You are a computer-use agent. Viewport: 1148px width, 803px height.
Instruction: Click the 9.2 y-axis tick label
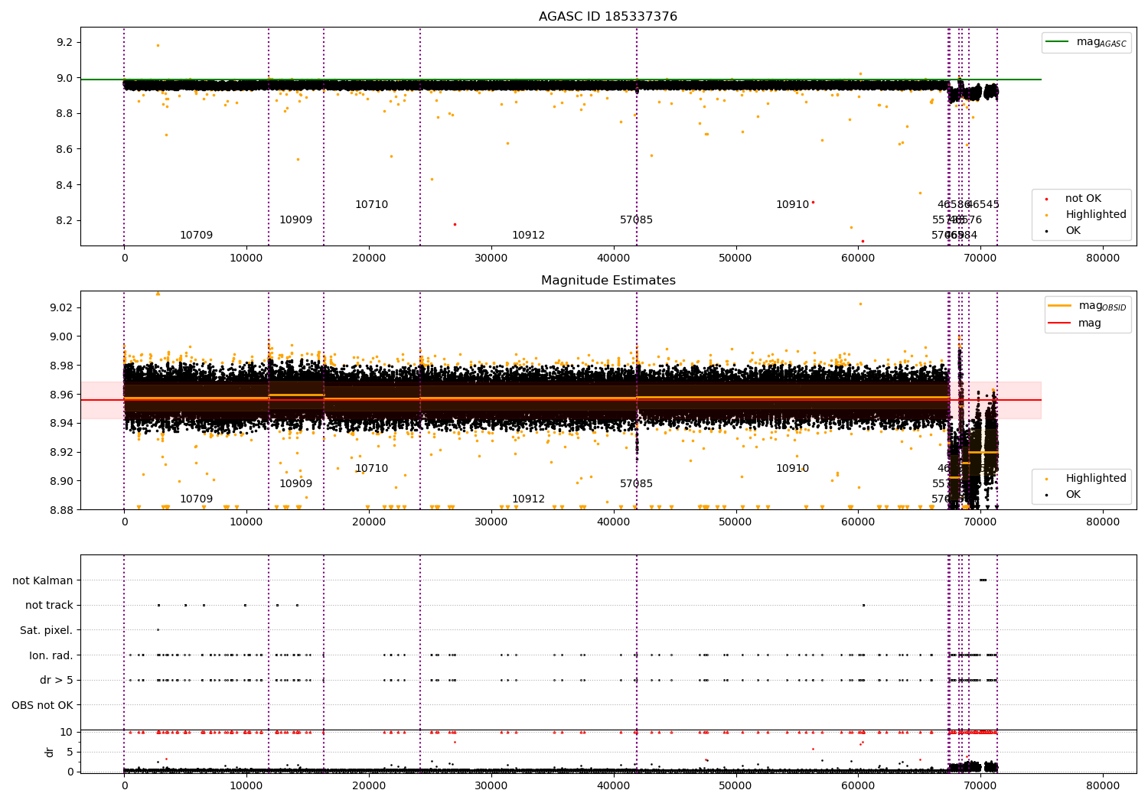tap(64, 42)
